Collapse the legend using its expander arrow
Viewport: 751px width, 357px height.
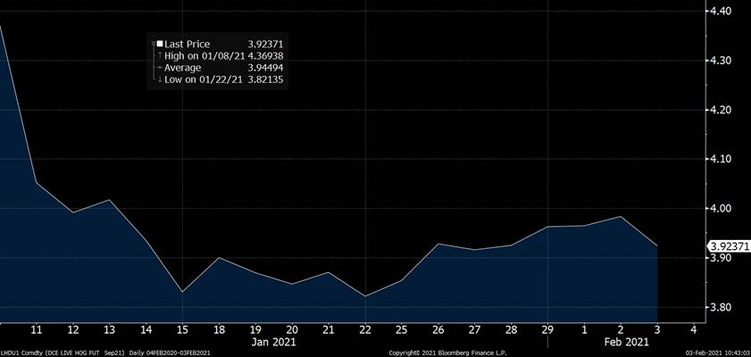click(154, 44)
